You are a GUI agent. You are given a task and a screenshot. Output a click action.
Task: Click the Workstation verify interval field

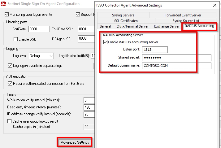tap(89, 100)
